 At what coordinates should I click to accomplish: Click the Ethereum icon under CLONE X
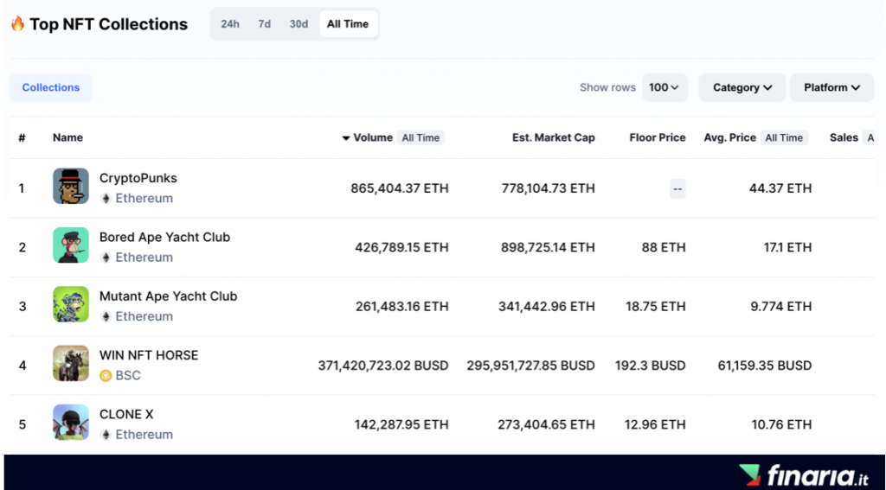(106, 435)
